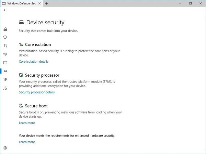This screenshot has width=206, height=154.
Task: Open Family options sidebar icon
Action: 5,88
